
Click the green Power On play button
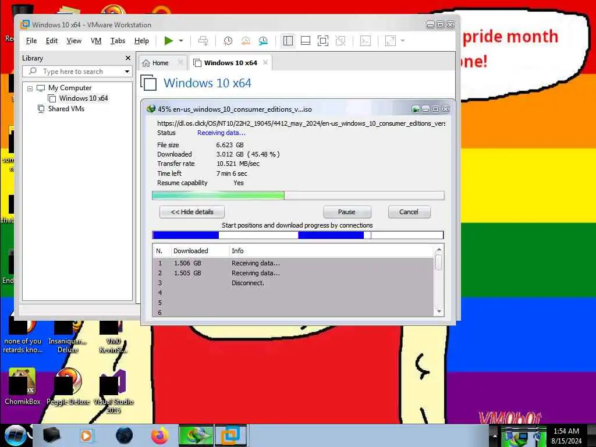pyautogui.click(x=168, y=41)
